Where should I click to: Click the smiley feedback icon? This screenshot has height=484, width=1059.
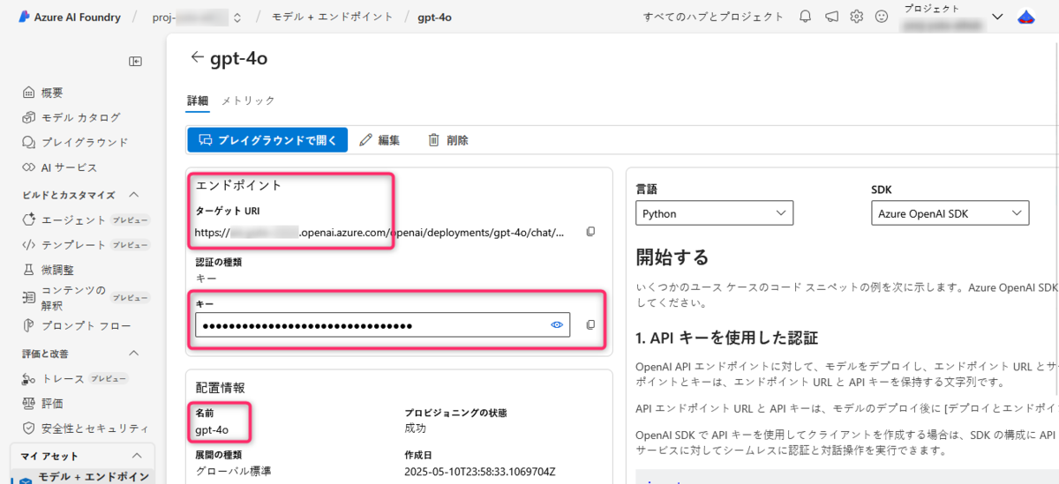tap(881, 17)
